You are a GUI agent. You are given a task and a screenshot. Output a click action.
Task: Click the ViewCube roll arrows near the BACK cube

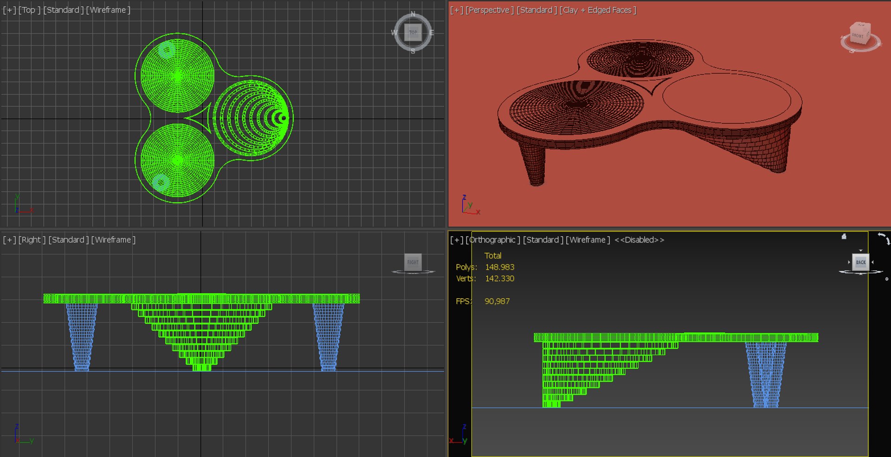[884, 238]
